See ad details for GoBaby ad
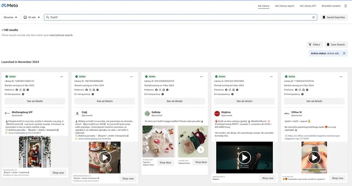Screen dimensions: 352x186 [175, 101]
